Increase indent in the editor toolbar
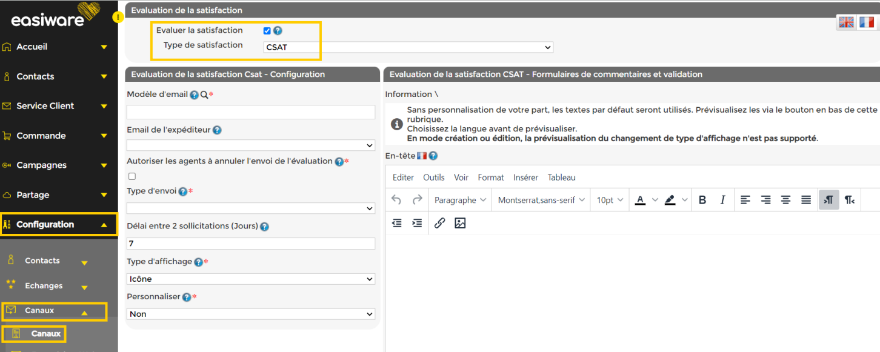This screenshot has width=880, height=352. click(417, 223)
